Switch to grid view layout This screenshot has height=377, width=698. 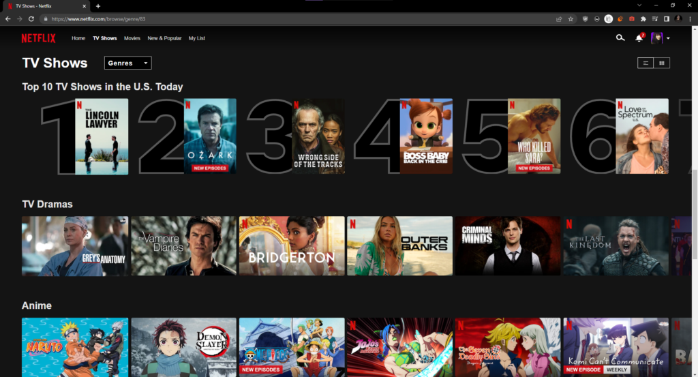tap(661, 63)
